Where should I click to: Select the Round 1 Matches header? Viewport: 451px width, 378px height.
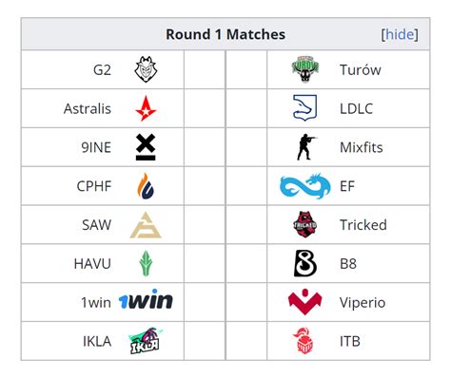[x=225, y=34]
